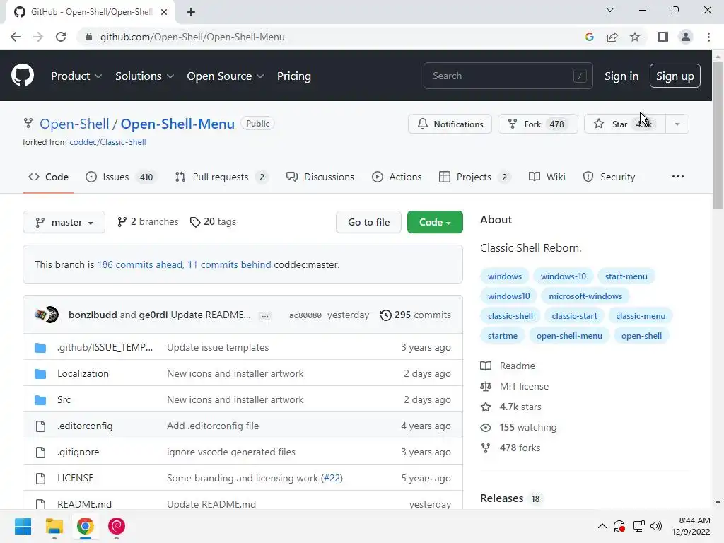Viewport: 724px width, 543px height.
Task: Open the .github/ISSUE_TEMP folder
Action: [105, 347]
